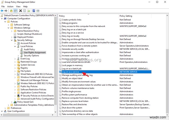Expand the Preferences node
Screen dimensions: 169x120
(x=5, y=108)
